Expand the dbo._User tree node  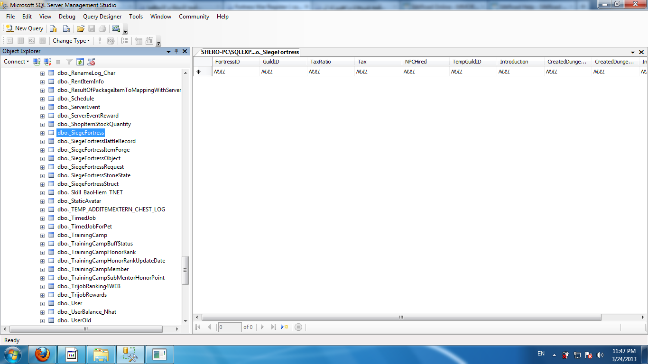pyautogui.click(x=42, y=304)
